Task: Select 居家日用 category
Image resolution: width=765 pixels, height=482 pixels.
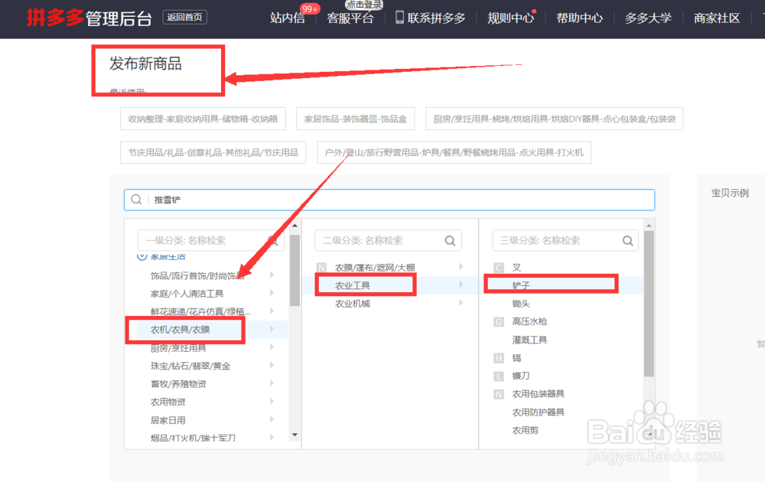Action: pyautogui.click(x=168, y=420)
